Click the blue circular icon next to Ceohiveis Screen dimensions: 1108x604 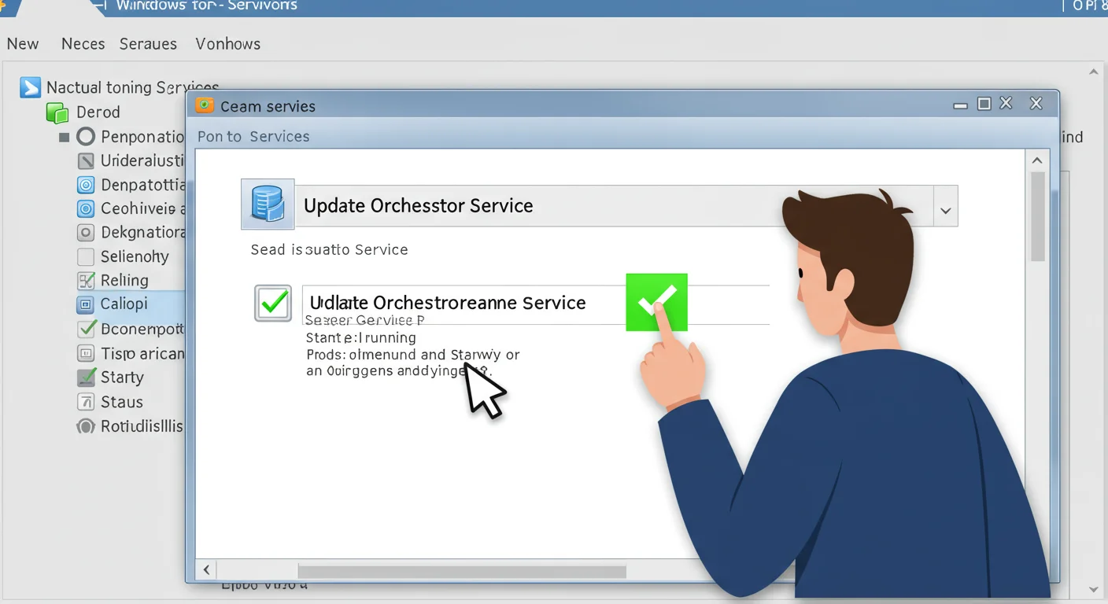tap(86, 209)
